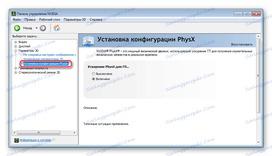Expand the Дисплей tree node
Image resolution: width=272 pixels, height=156 pixels.
pyautogui.click(x=16, y=46)
